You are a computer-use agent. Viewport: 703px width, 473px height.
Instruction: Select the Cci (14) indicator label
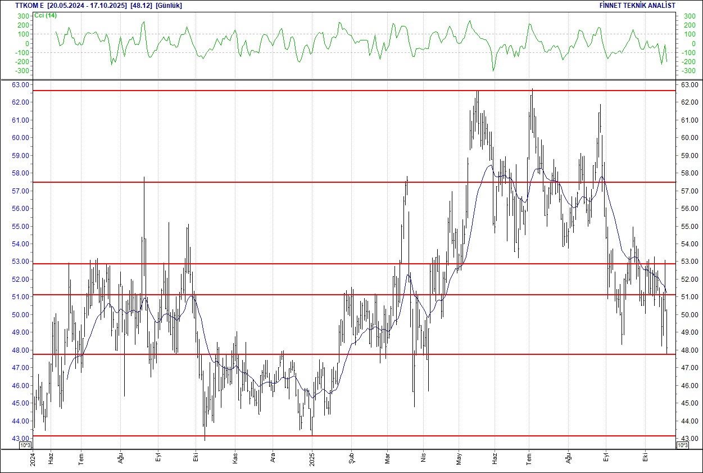(46, 15)
